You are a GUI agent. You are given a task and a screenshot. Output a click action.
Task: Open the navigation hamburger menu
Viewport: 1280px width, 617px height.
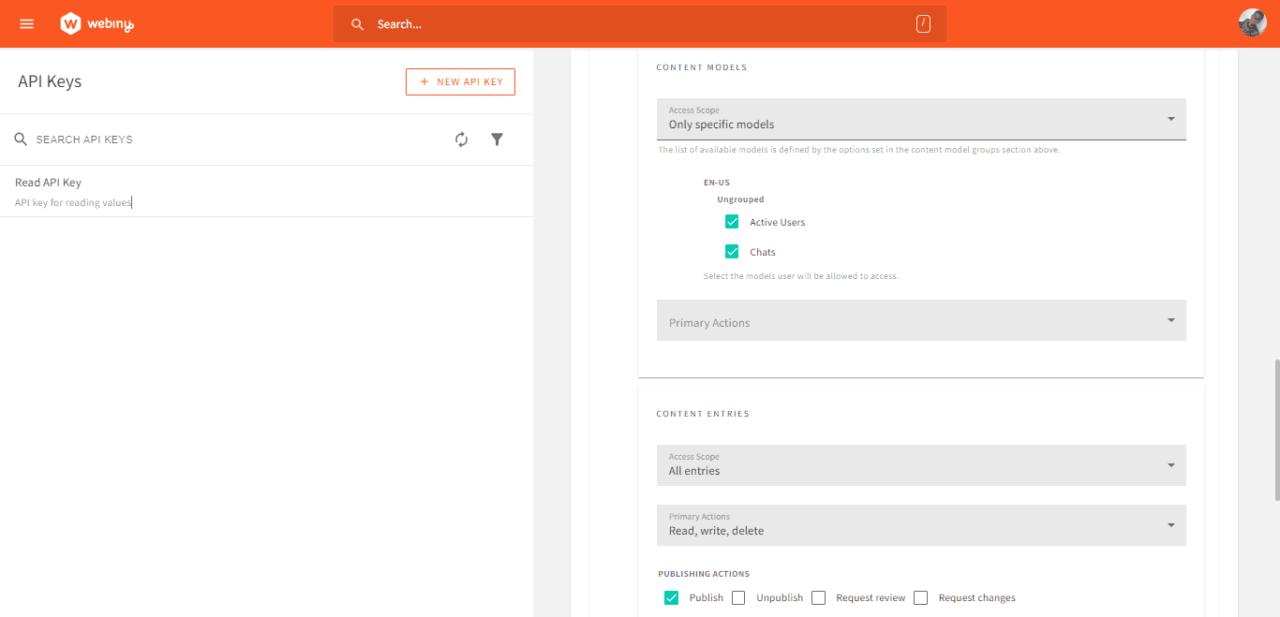point(25,22)
